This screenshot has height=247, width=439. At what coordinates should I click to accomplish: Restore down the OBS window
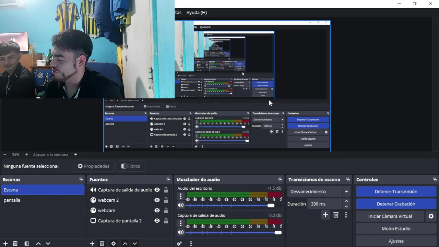pos(414,4)
